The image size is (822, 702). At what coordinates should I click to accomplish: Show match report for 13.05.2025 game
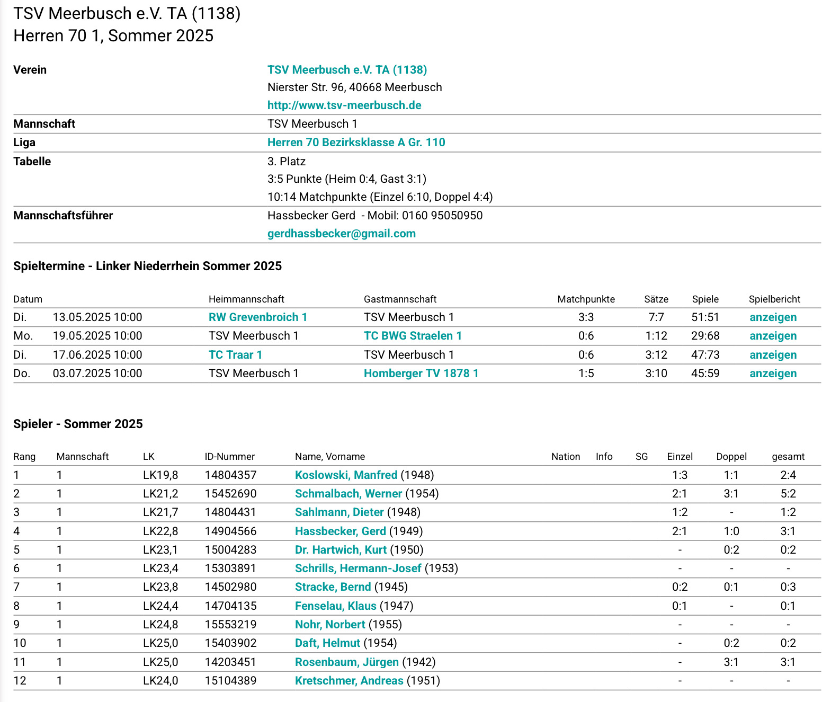point(773,317)
